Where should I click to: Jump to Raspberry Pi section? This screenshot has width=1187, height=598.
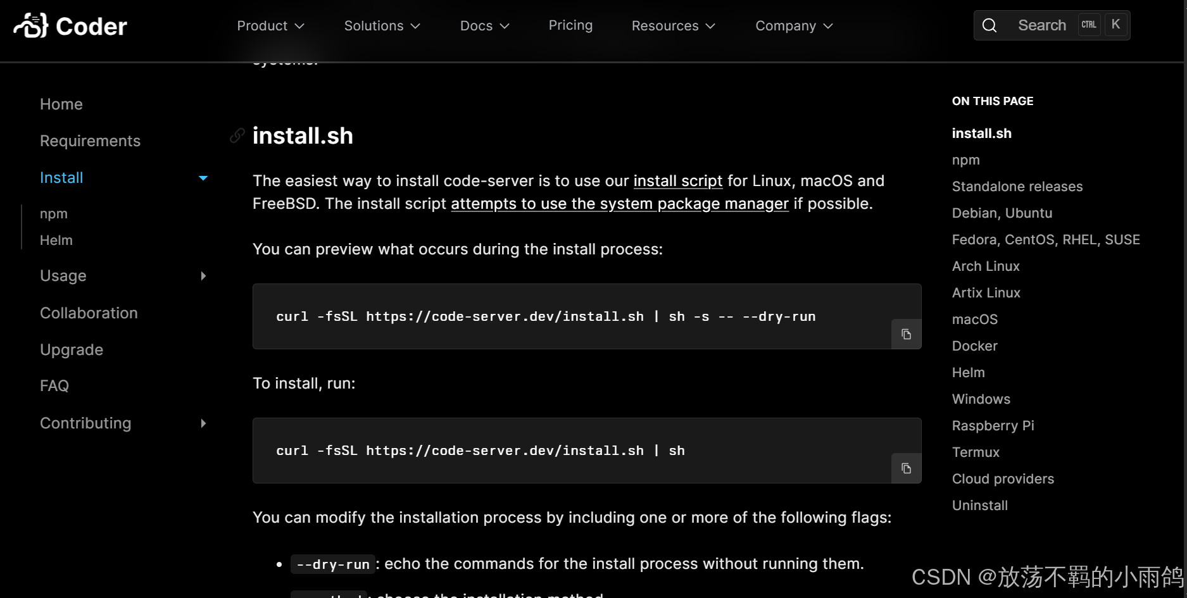993,426
